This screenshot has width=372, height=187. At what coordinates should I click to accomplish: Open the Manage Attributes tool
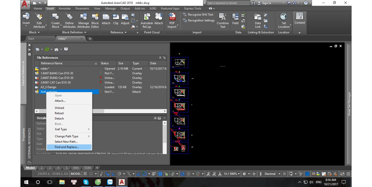(84, 21)
